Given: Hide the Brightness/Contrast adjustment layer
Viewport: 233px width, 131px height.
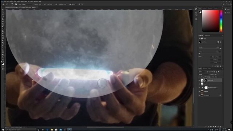Looking at the screenshot, I should (x=199, y=88).
